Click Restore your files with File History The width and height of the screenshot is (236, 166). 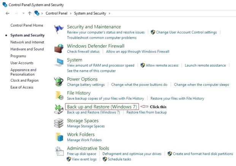point(177,98)
